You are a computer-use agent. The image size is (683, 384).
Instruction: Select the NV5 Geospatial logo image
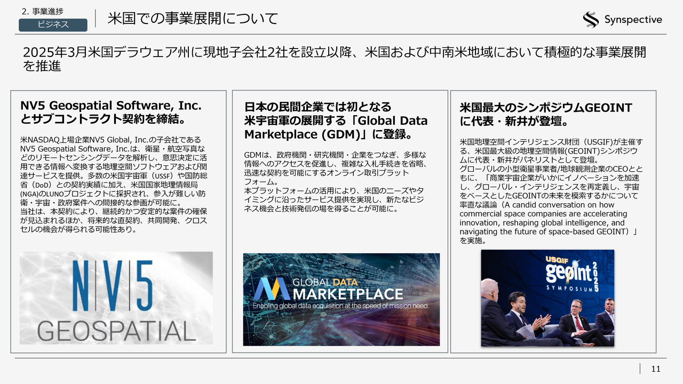(116, 298)
